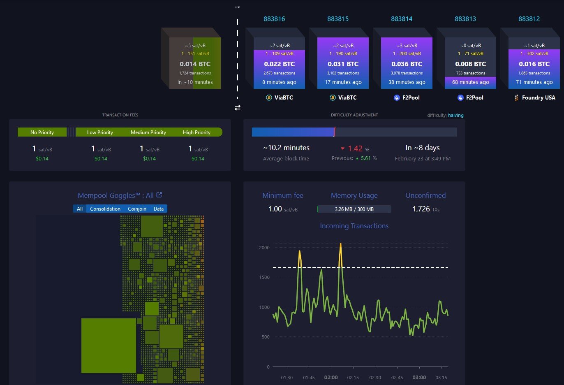The height and width of the screenshot is (385, 564).
Task: Switch the goggles filter to Coinjoin
Action: (137, 209)
